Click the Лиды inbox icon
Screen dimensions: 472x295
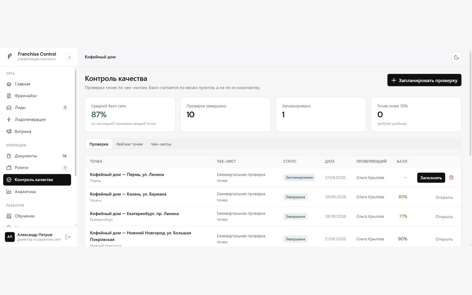pos(9,108)
